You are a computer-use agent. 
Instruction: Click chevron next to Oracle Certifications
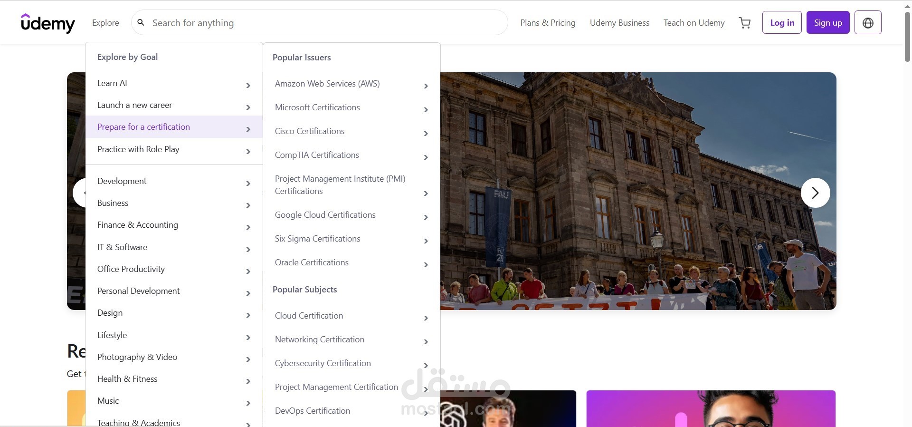pos(426,265)
